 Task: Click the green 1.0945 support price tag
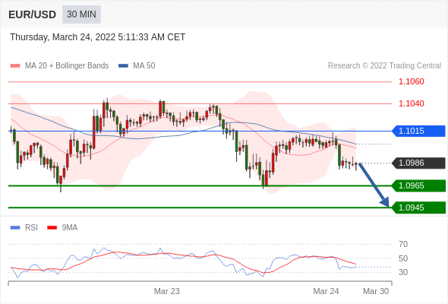[418, 207]
